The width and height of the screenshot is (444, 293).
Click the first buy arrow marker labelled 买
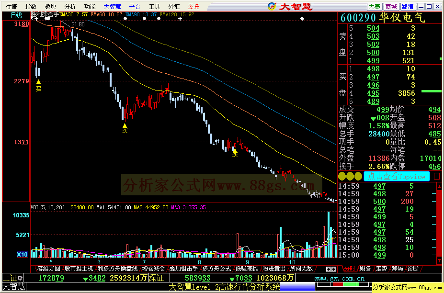(38, 86)
